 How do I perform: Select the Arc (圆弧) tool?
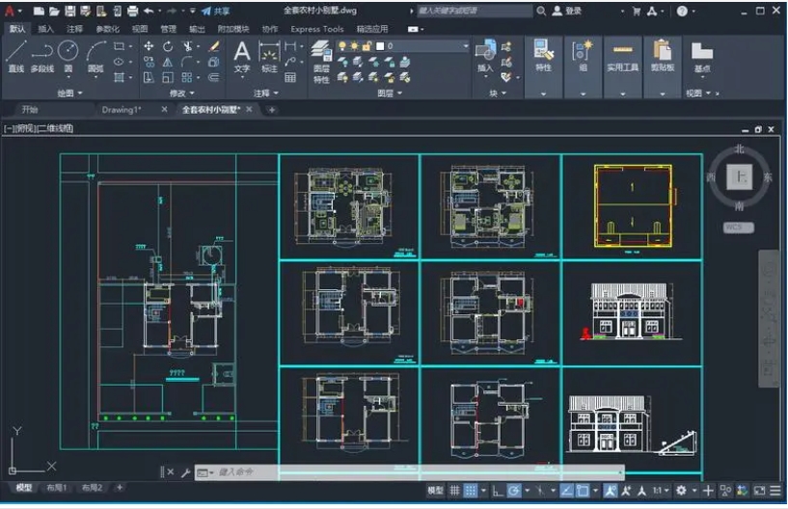point(95,55)
